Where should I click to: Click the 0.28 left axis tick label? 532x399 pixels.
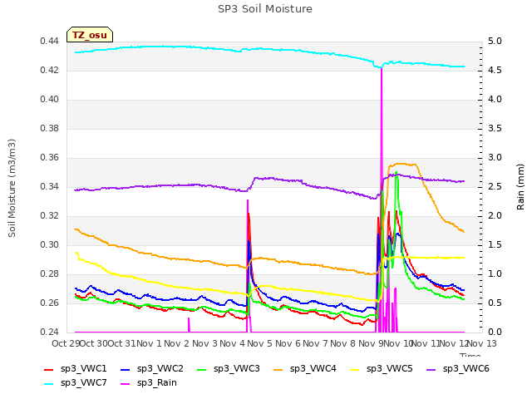49,274
